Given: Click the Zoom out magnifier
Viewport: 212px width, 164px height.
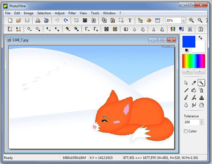Looking at the screenshot, I should (200, 21).
